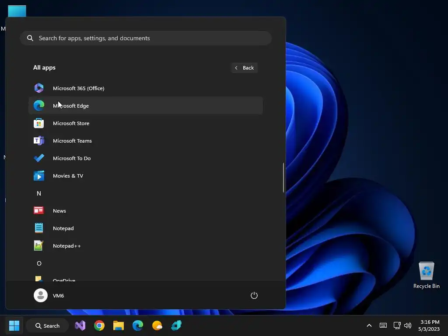Screen dimensions: 448x336
Task: Open the Microsoft Store icon
Action: coord(39,123)
